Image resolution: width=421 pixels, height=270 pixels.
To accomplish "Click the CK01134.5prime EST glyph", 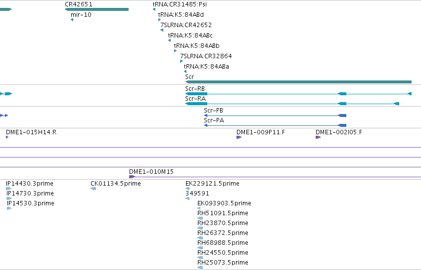I will [x=94, y=189].
